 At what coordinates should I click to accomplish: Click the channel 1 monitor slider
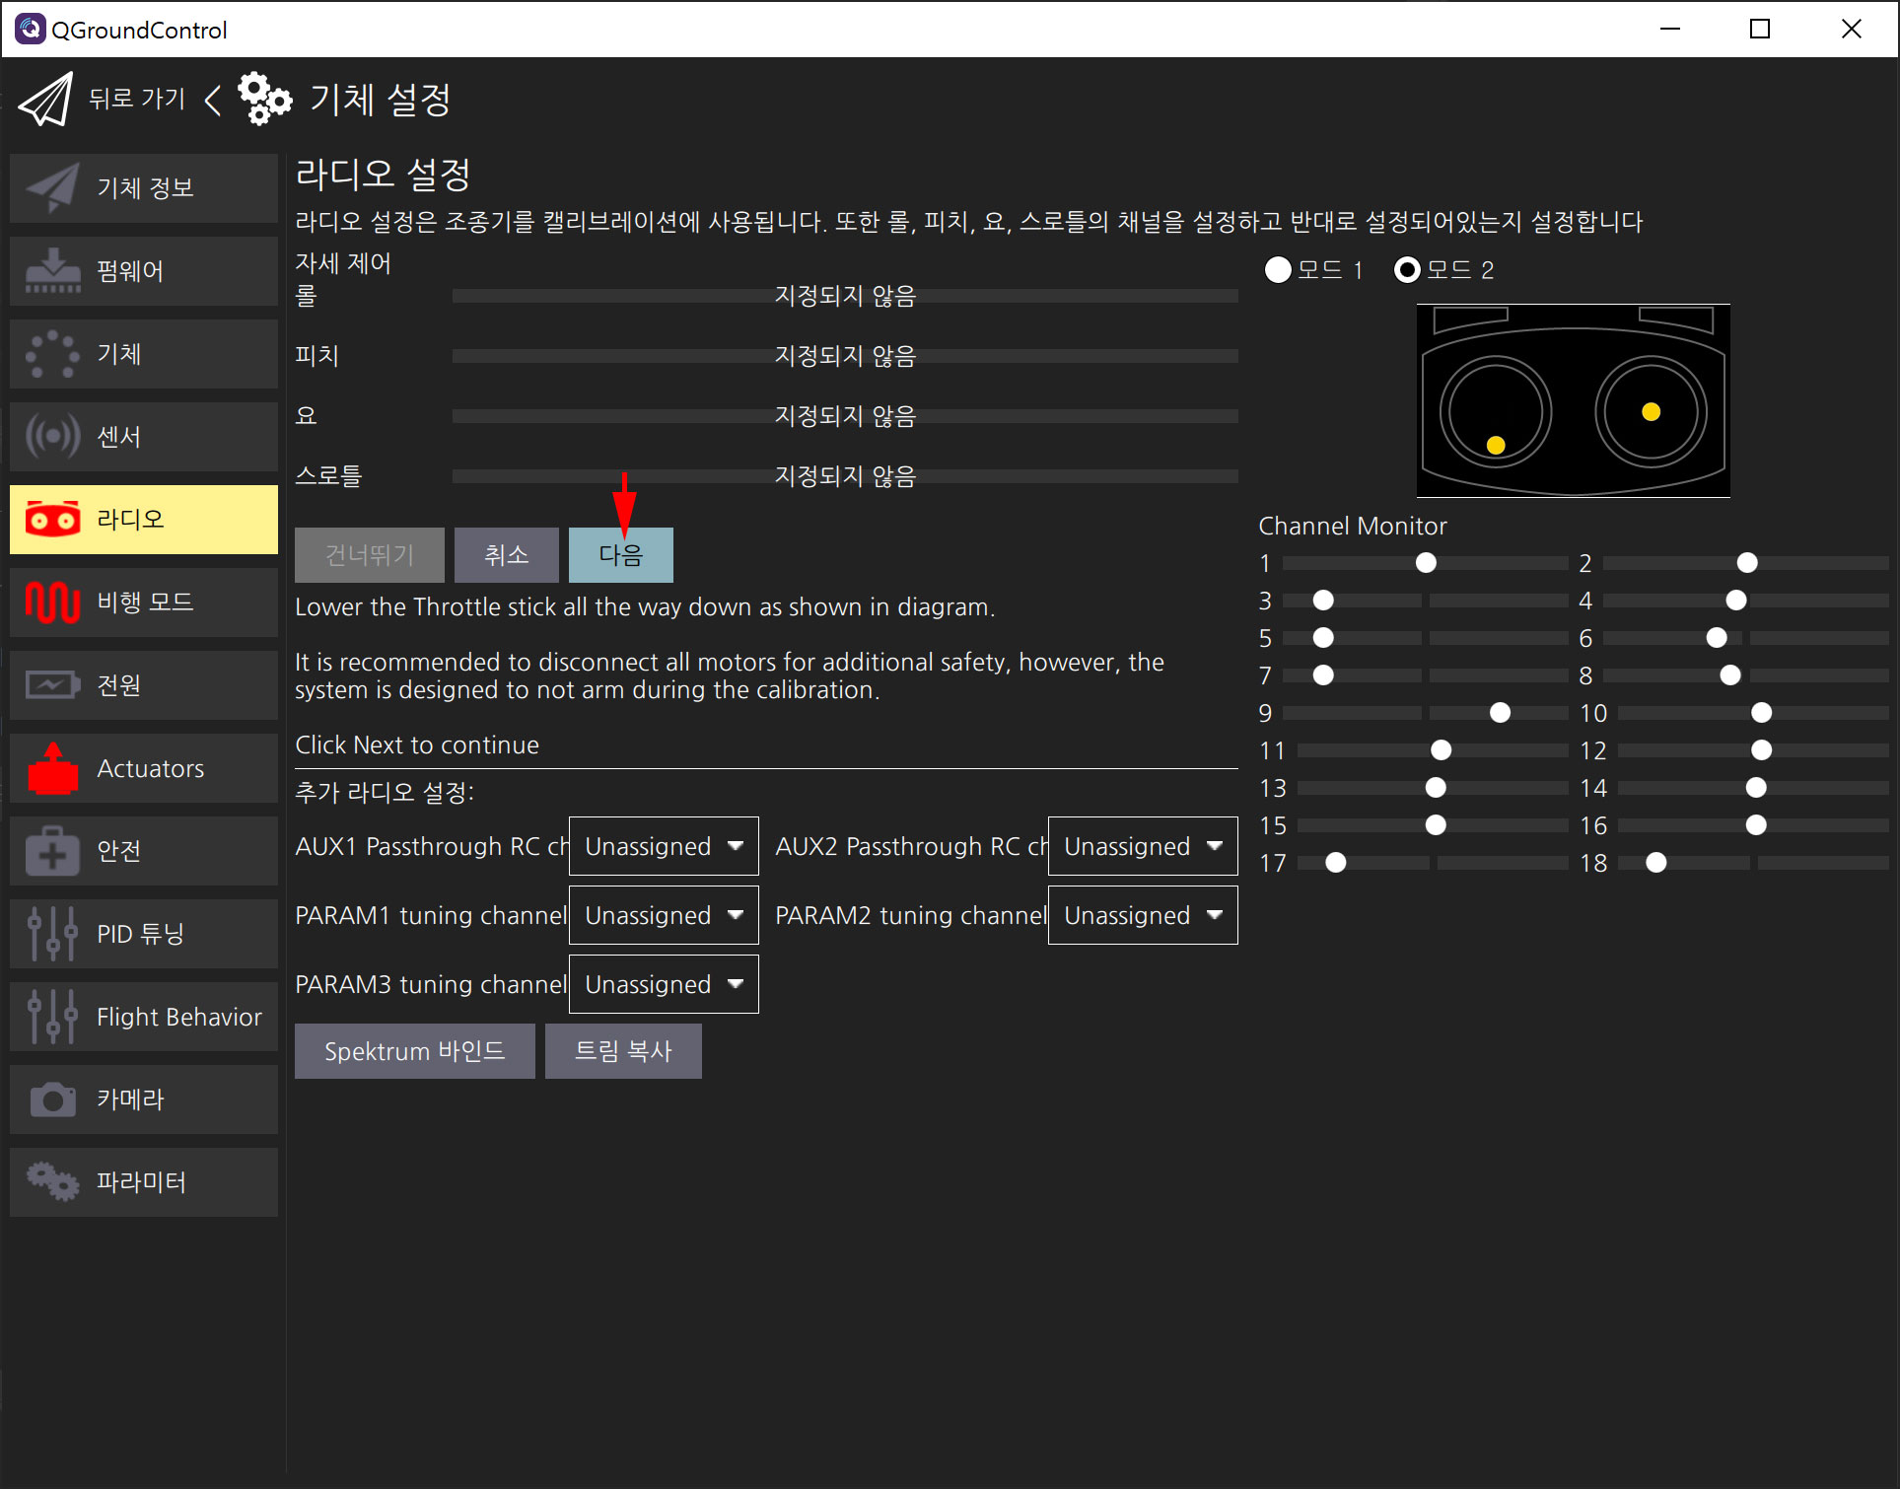point(1424,563)
